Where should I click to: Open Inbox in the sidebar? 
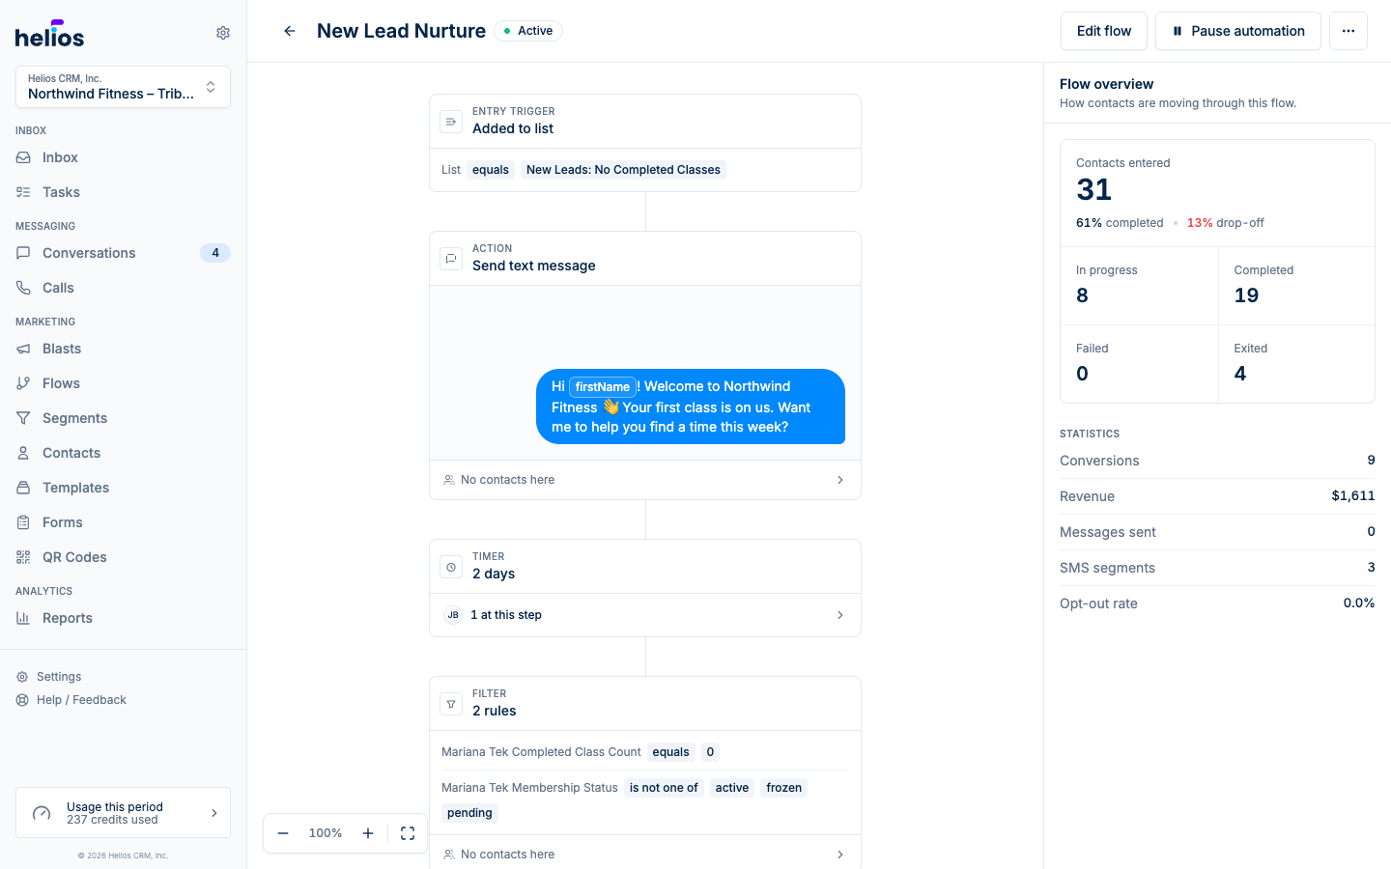click(x=123, y=157)
